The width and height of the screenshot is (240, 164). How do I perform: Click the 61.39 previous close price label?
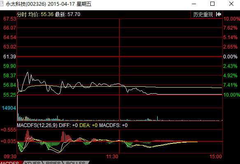(9, 57)
